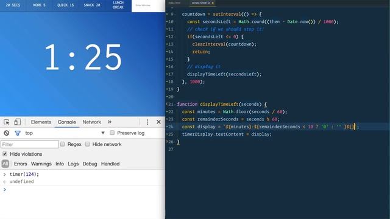The image size is (390, 219).
Task: Switch to the Elements tab
Action: coord(41,122)
